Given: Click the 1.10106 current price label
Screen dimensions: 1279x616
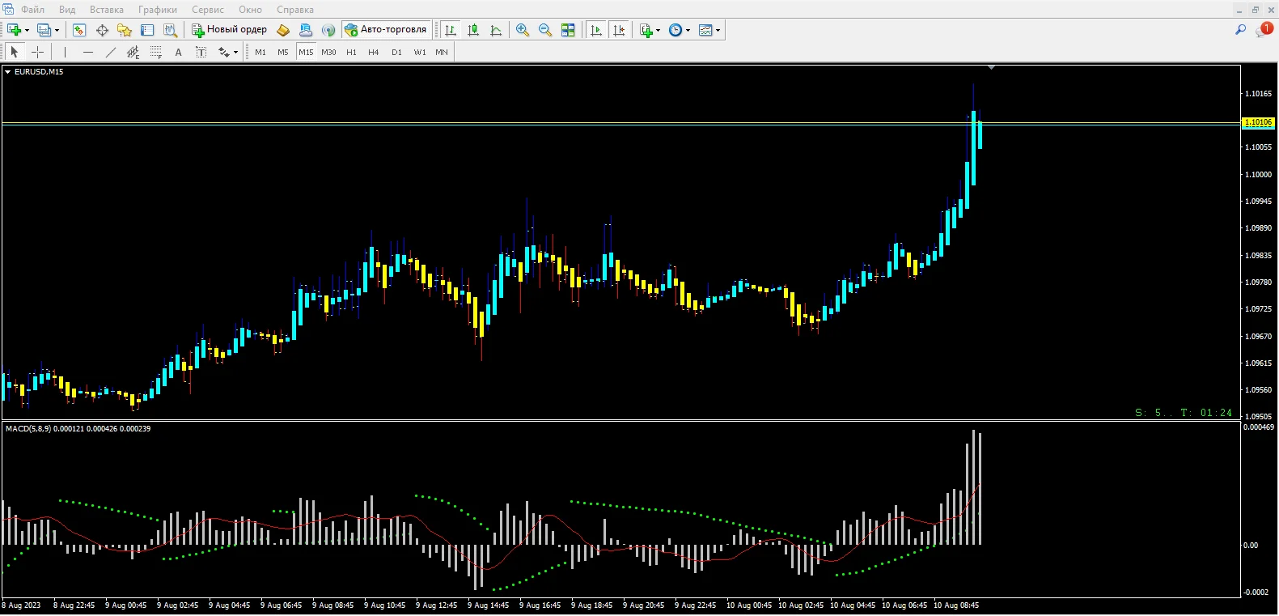Looking at the screenshot, I should click(1258, 122).
